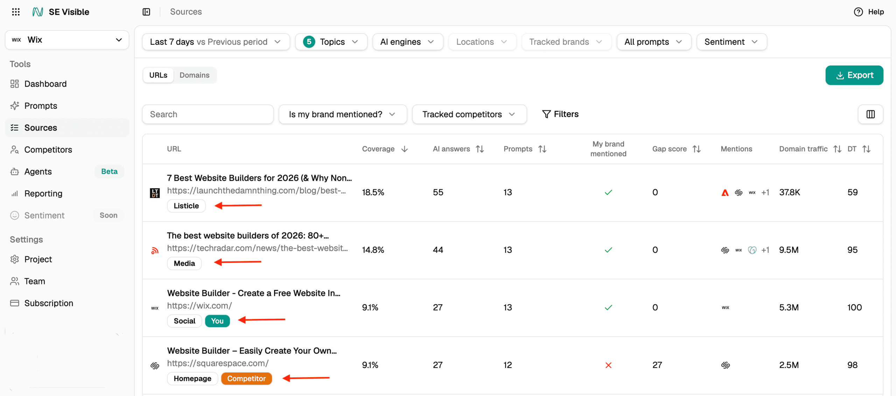
Task: Collapse the sidebar panel icon
Action: click(146, 12)
